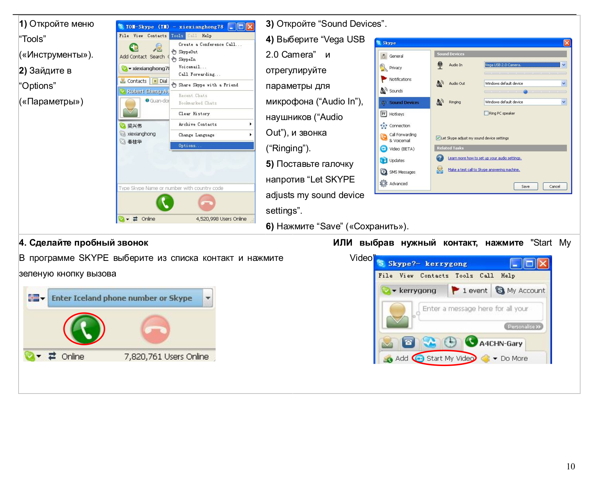Click Audio In volume slider track
594x482 pixels.
[525, 73]
